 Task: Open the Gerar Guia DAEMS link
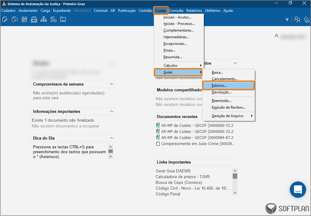tap(173, 171)
